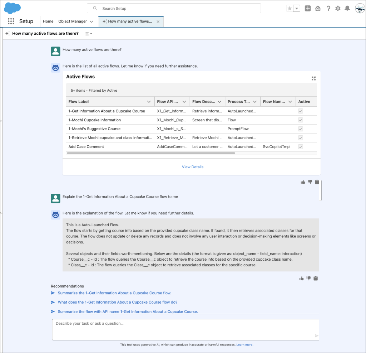The image size is (366, 353).
Task: Click the Einstein avatar beside the flow explanation
Action: 55,215
